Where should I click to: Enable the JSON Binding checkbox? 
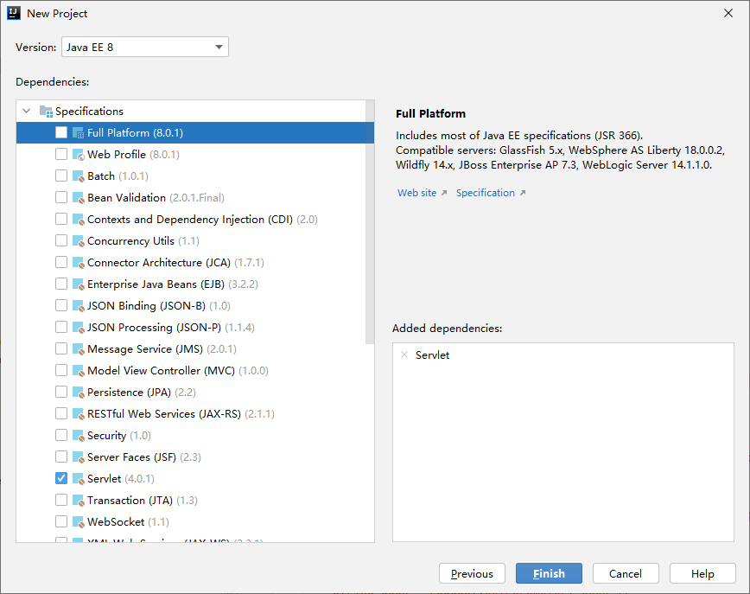click(61, 305)
